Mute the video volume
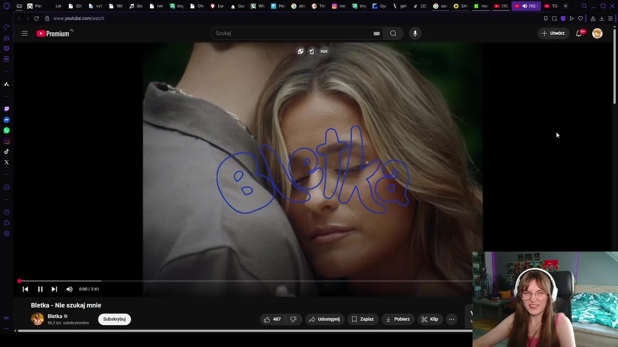The image size is (618, 347). point(70,289)
